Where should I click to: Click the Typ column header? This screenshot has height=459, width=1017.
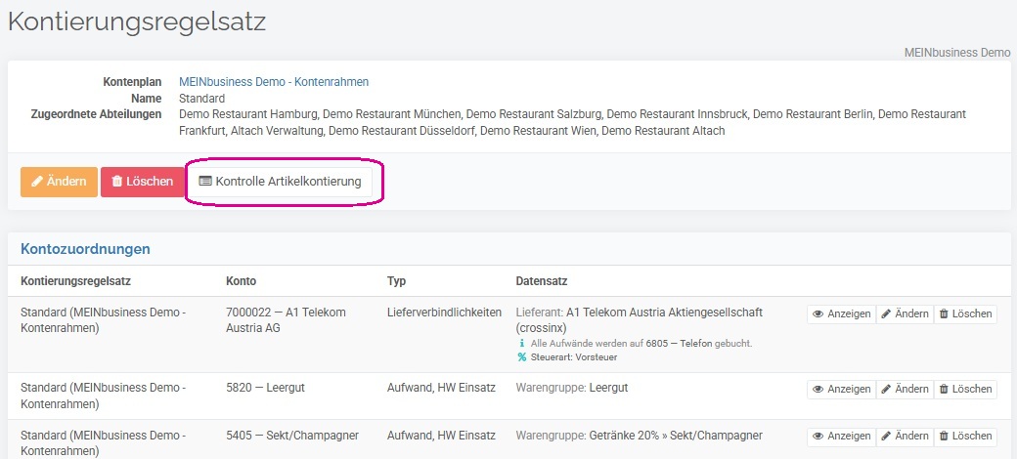coord(396,281)
